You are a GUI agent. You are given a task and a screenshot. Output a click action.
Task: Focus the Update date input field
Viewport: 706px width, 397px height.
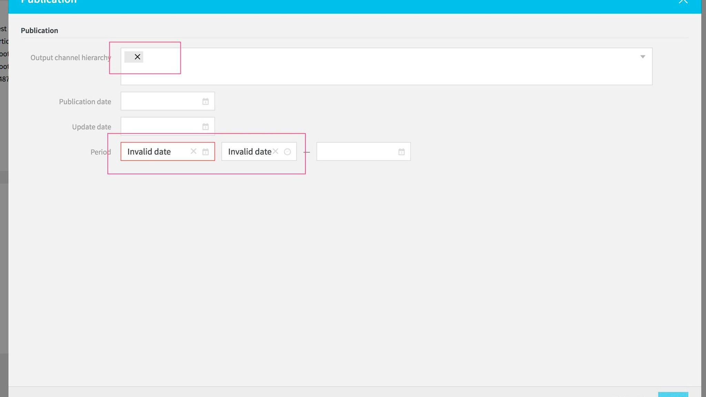pyautogui.click(x=161, y=126)
